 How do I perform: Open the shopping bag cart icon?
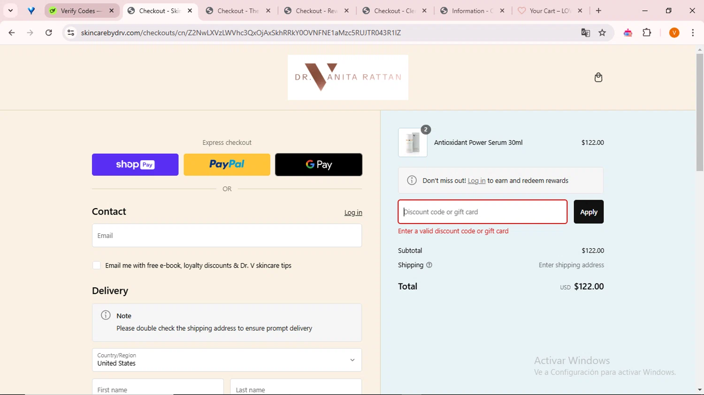click(x=598, y=77)
